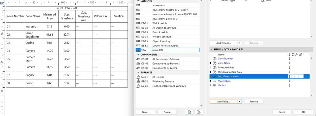This screenshot has height=116, width=316.
Task: Toggle sort order for Zone Number field
Action: [289, 59]
